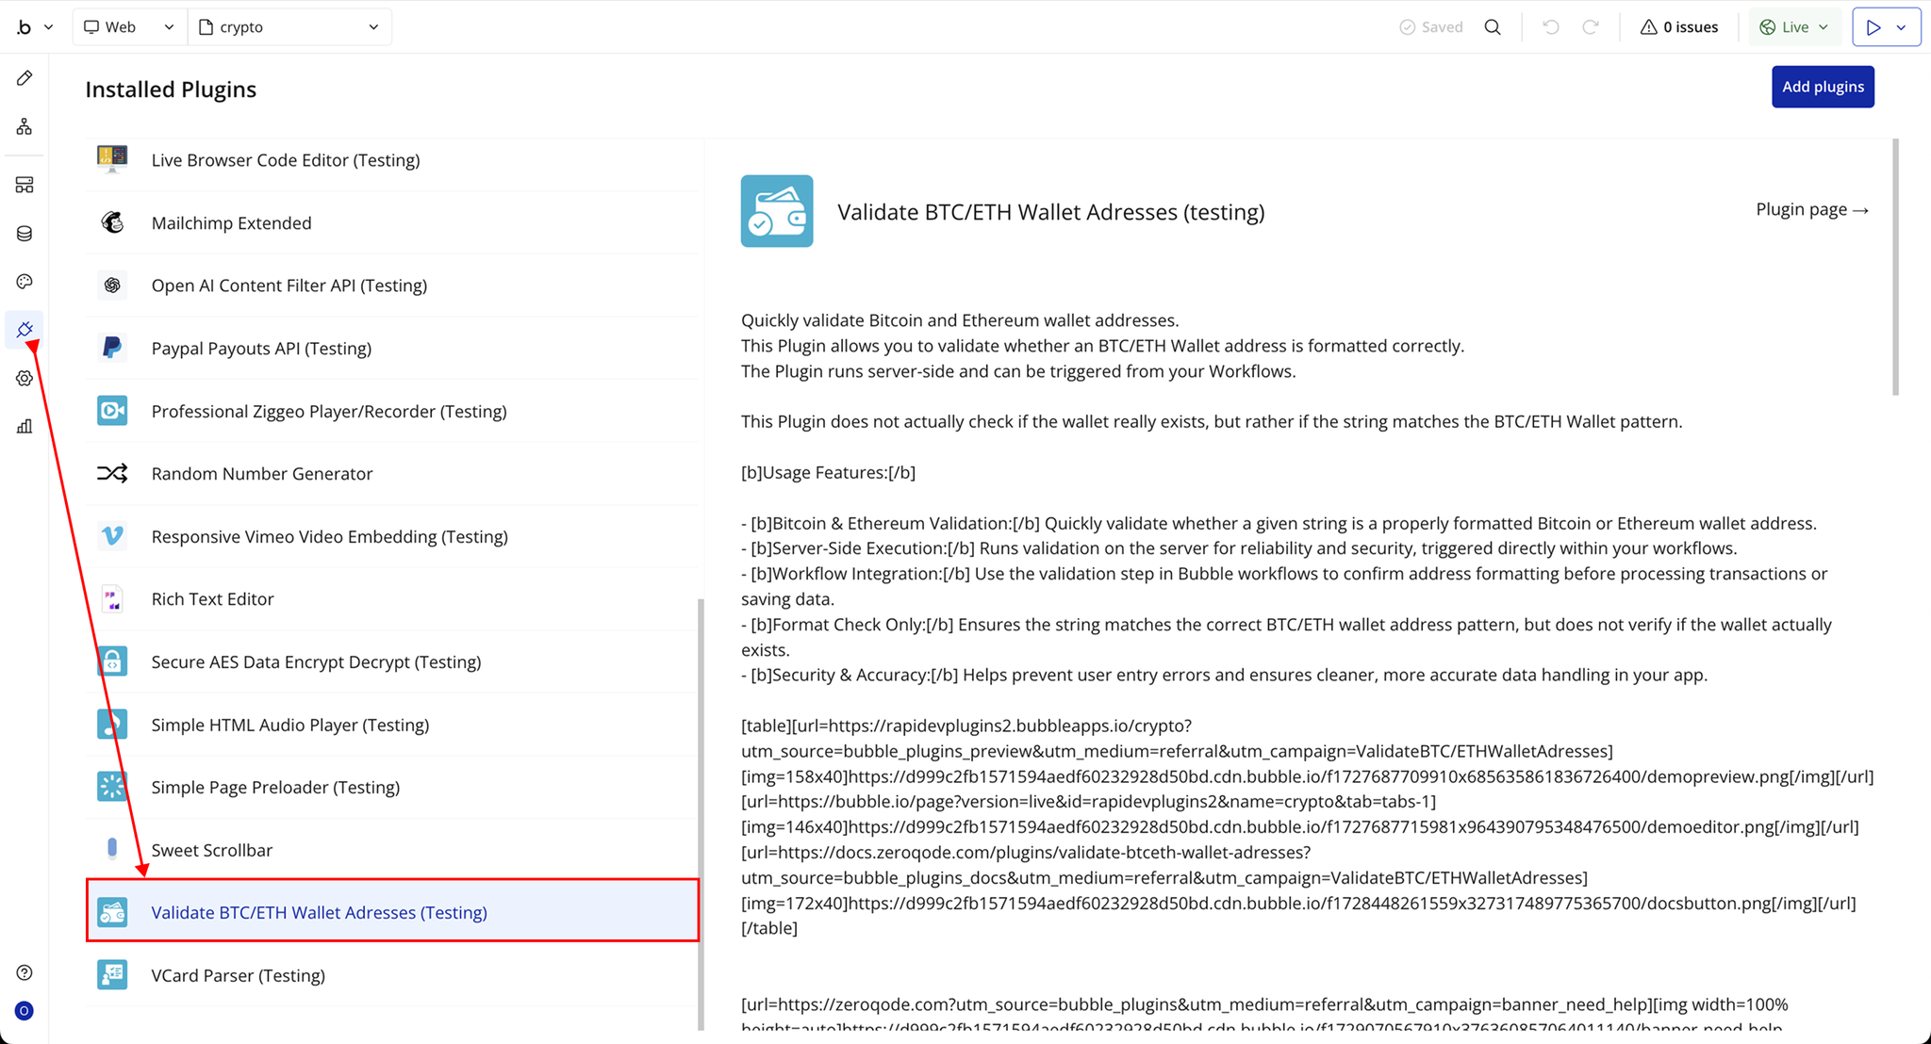The width and height of the screenshot is (1931, 1044).
Task: Expand the crypto page selector dropdown
Action: pos(289,27)
